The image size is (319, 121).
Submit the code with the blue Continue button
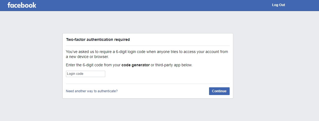pyautogui.click(x=219, y=91)
